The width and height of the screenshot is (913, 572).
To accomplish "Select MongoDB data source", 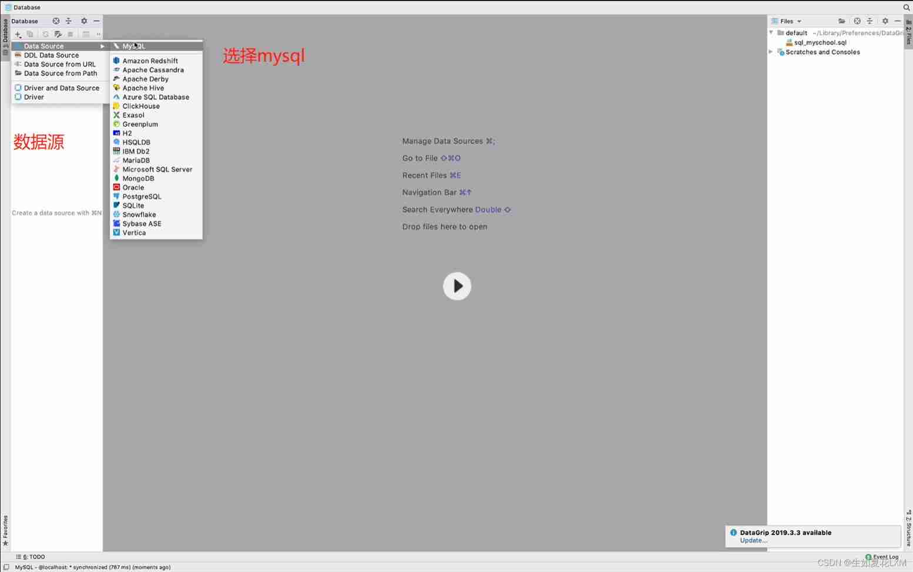I will 156,179.
